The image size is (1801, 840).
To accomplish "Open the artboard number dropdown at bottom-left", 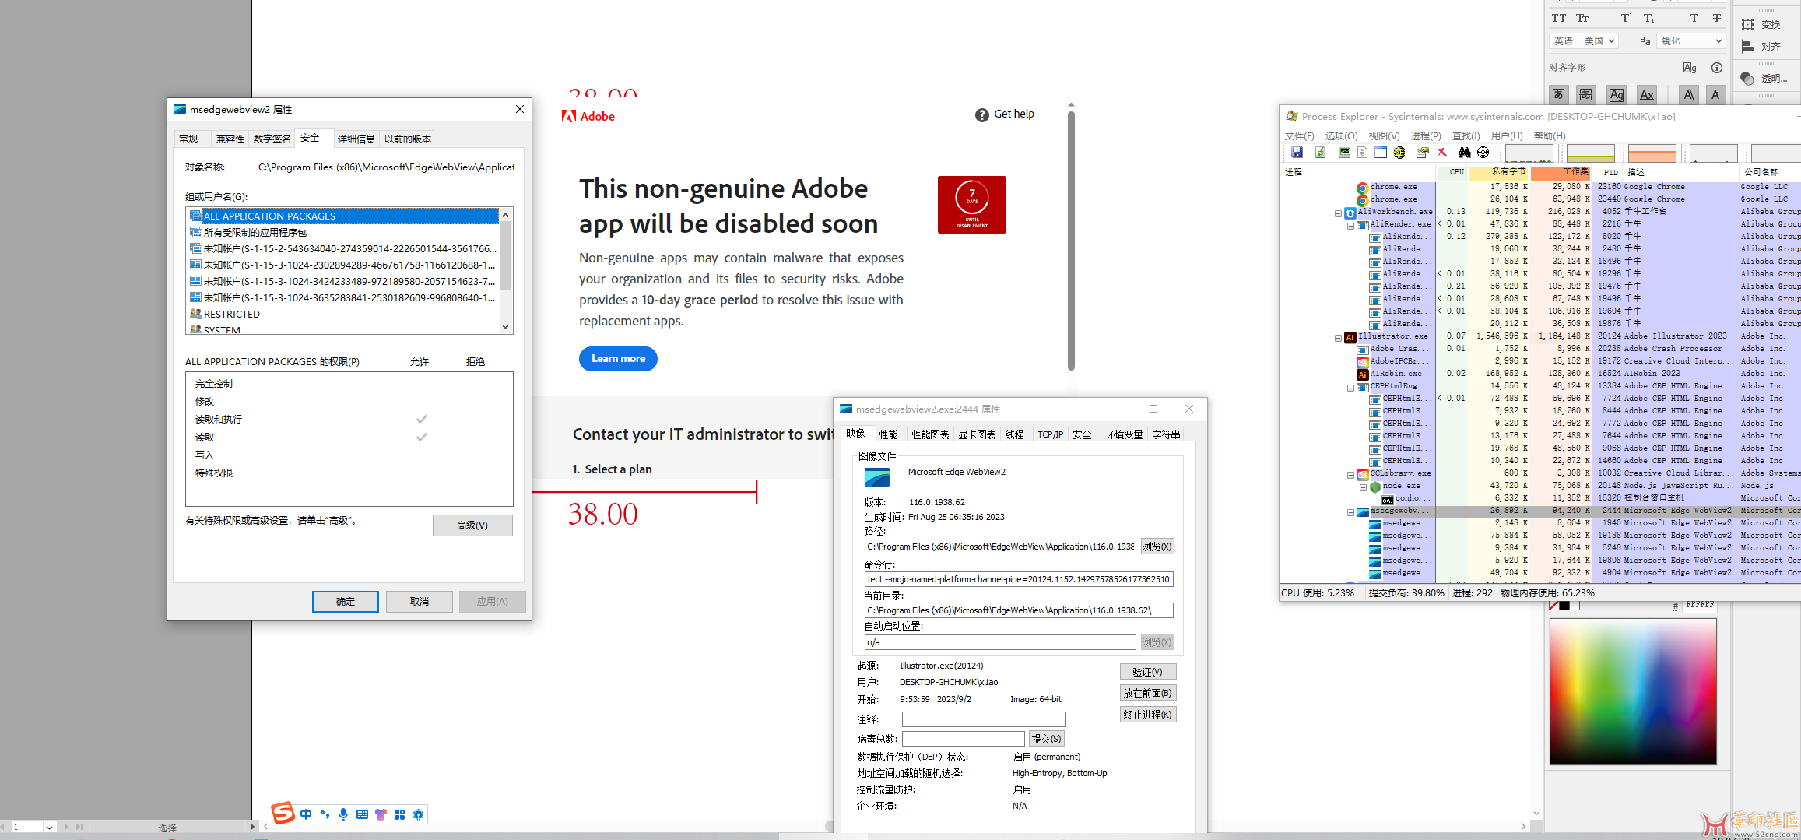I will [49, 827].
